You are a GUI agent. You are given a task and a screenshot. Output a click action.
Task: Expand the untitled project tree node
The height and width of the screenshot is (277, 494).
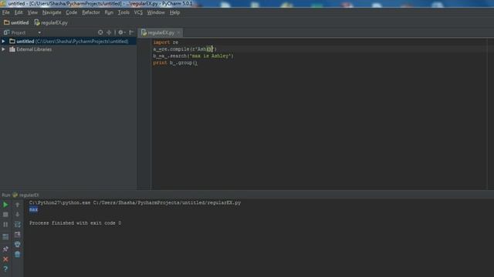click(3, 41)
